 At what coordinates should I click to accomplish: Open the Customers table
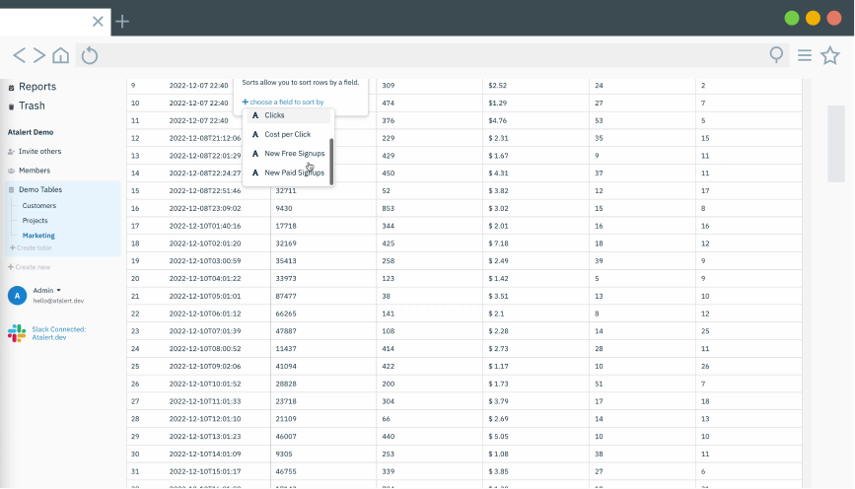tap(39, 205)
